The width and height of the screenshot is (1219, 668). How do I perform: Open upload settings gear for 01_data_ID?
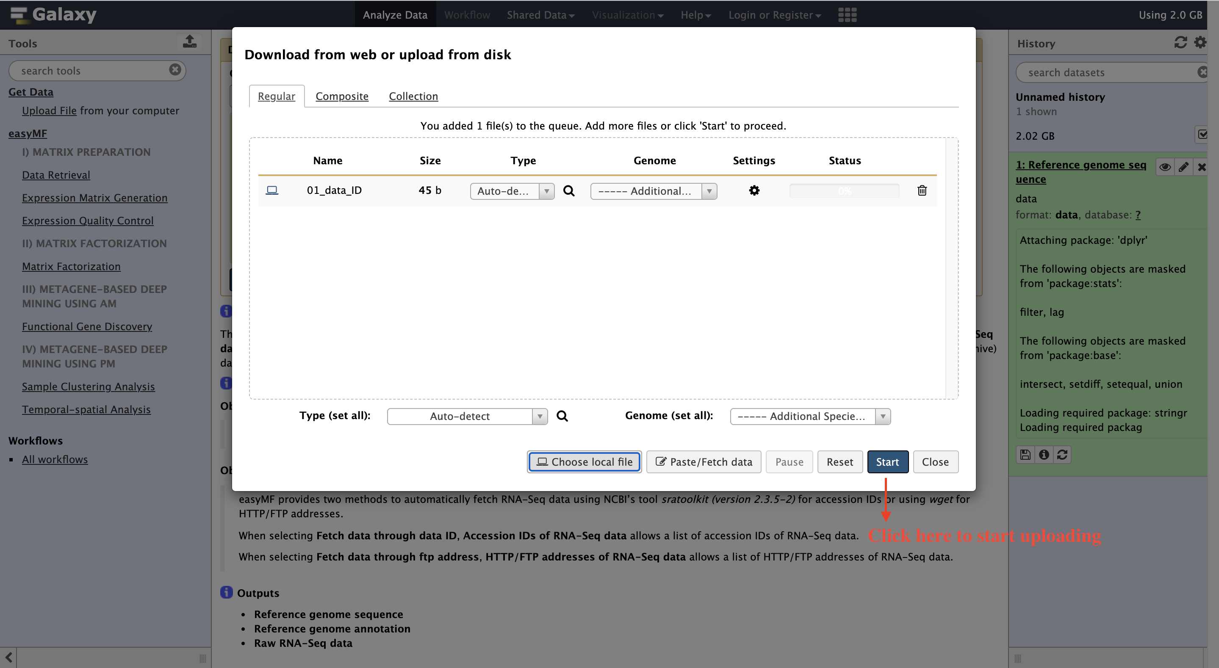point(754,190)
